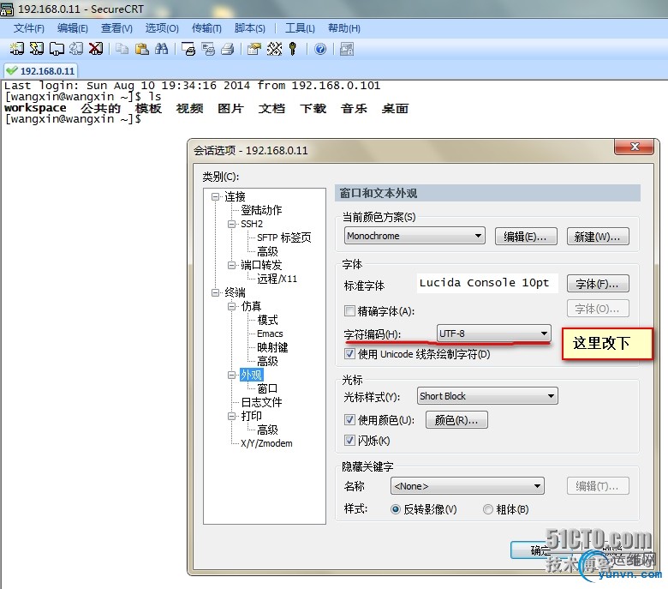Click the SecureCRT title bar app icon
Screen dimensions: 668x589
7,9
